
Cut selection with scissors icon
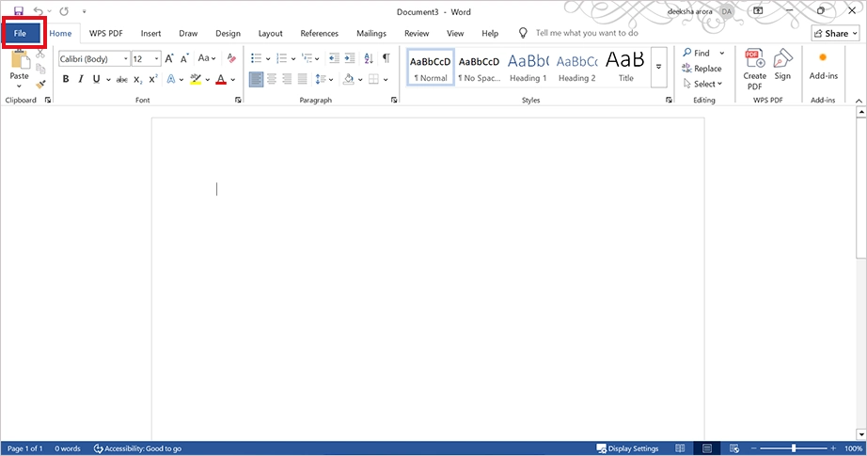tap(40, 55)
